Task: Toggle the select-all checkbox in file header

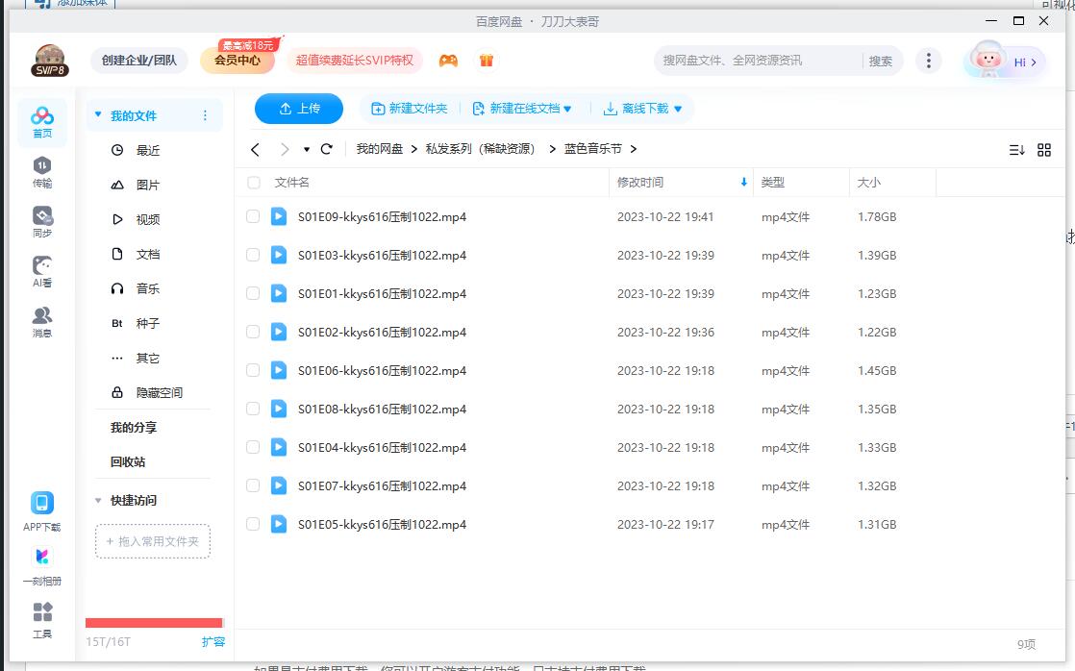Action: [x=254, y=183]
